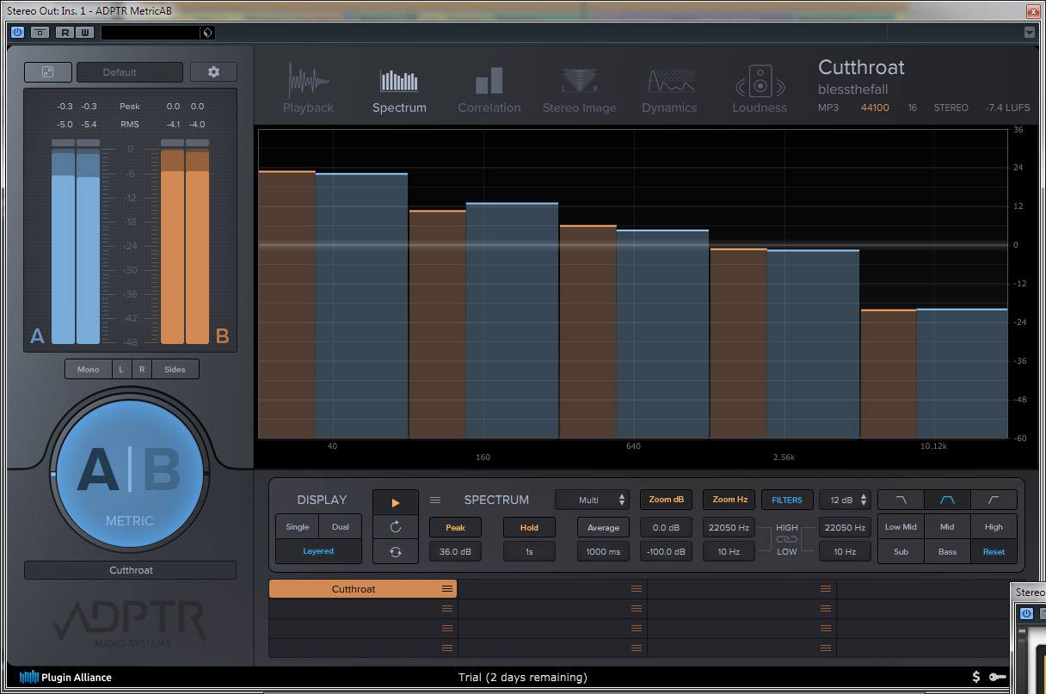Open the second top-row slot menu icon

(637, 589)
